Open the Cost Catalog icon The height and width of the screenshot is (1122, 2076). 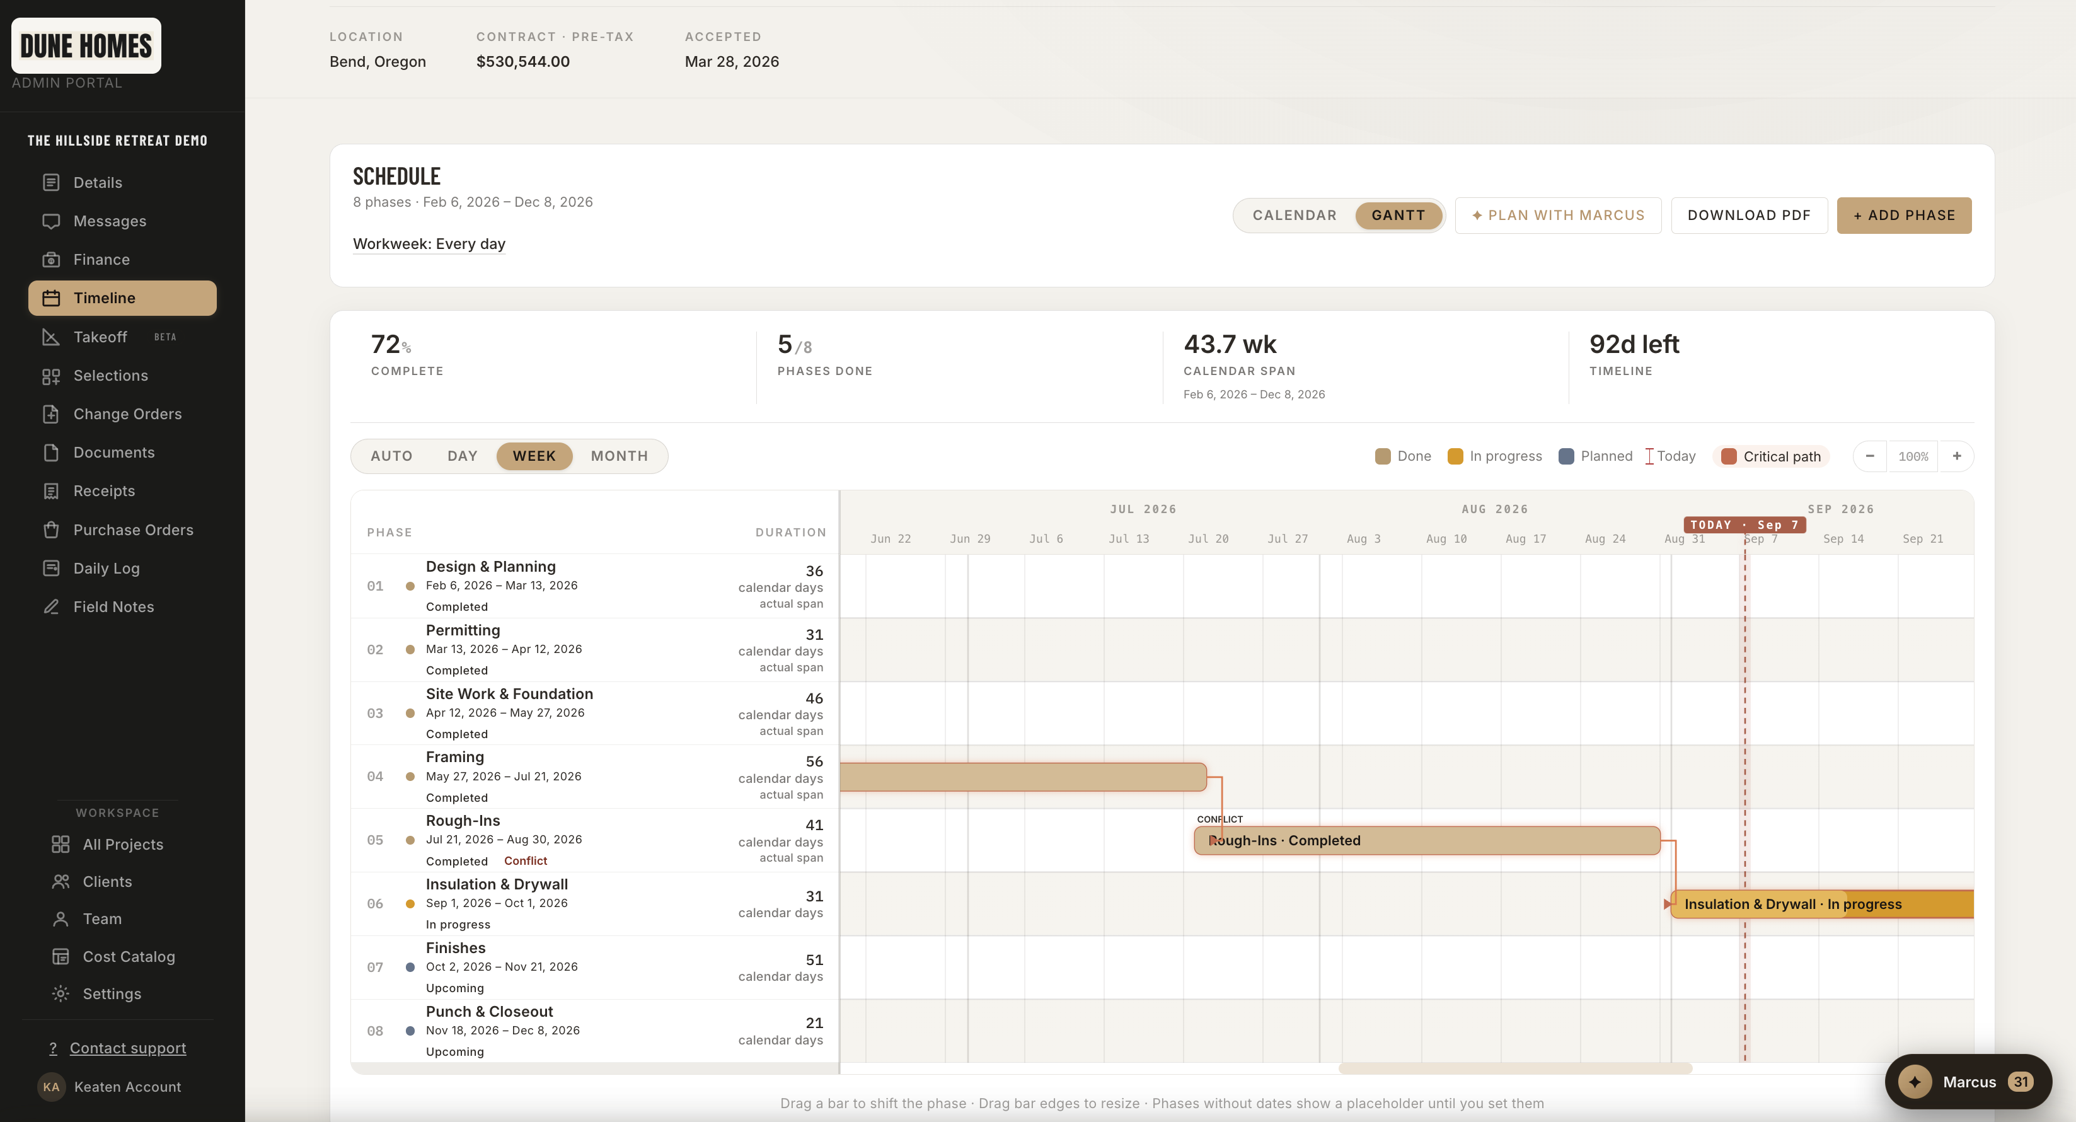coord(61,956)
